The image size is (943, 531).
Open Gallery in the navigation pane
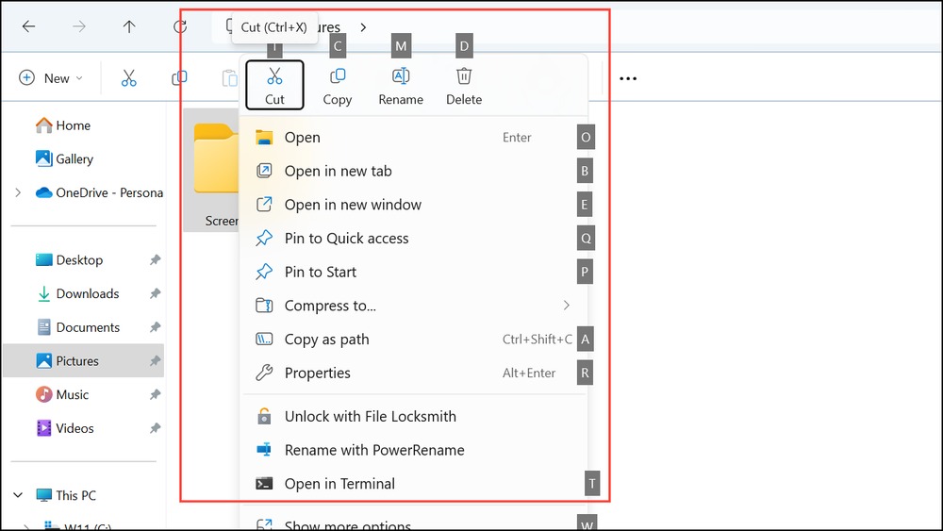coord(65,158)
